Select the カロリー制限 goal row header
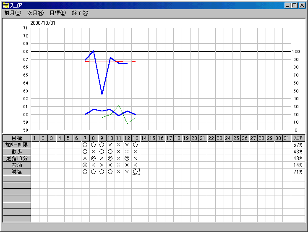 point(17,145)
